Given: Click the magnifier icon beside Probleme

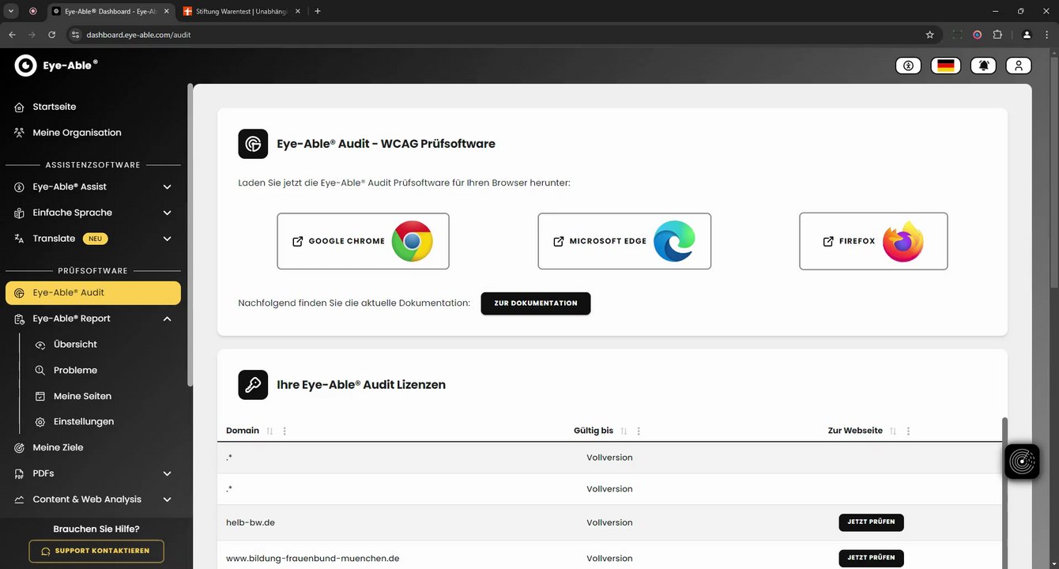Looking at the screenshot, I should coord(40,370).
